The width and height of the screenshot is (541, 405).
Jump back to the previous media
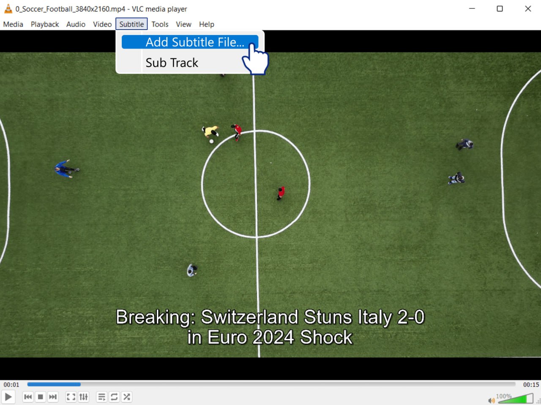click(x=27, y=397)
